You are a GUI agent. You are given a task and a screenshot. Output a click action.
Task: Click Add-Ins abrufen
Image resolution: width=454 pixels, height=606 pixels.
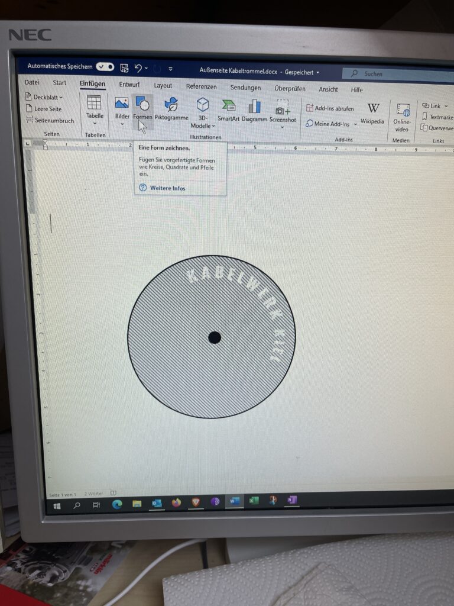point(330,108)
